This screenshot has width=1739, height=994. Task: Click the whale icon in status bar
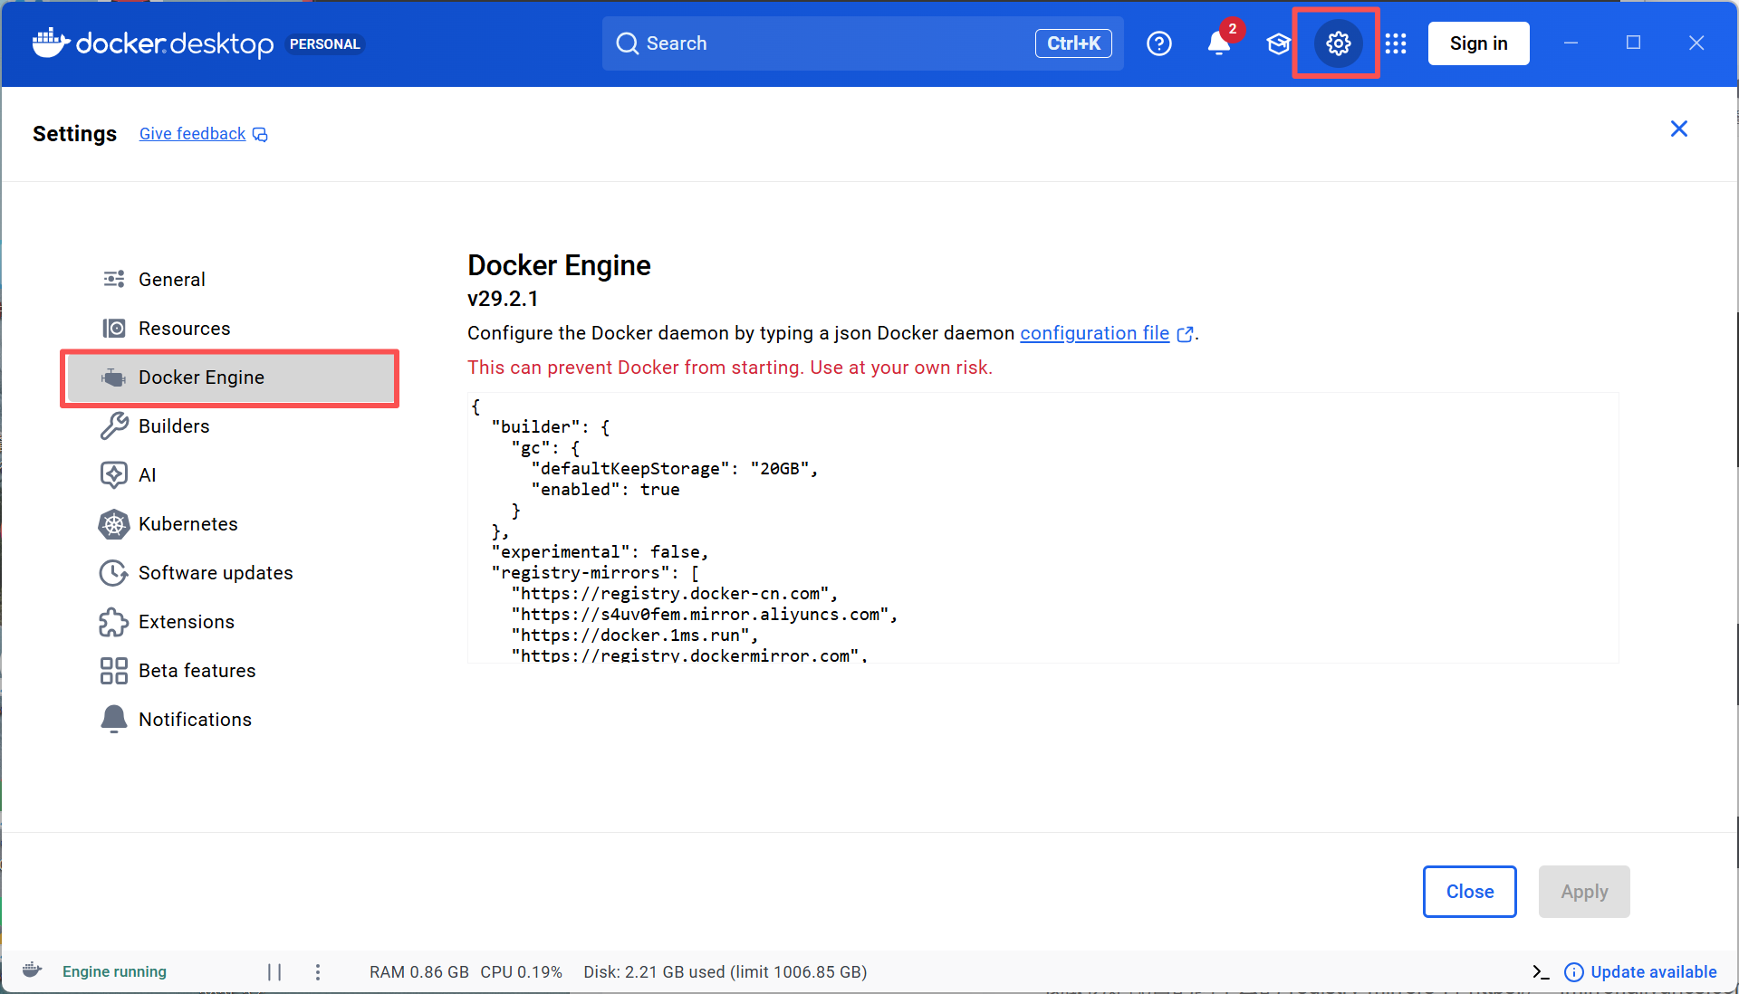(x=33, y=970)
